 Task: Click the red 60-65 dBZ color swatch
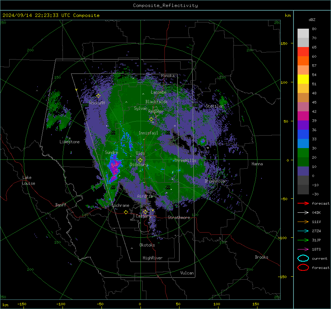(303, 52)
